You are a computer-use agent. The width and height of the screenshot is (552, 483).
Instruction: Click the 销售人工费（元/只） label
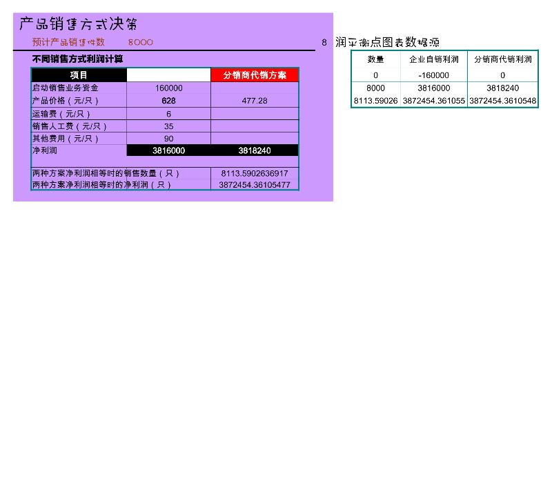click(x=70, y=126)
